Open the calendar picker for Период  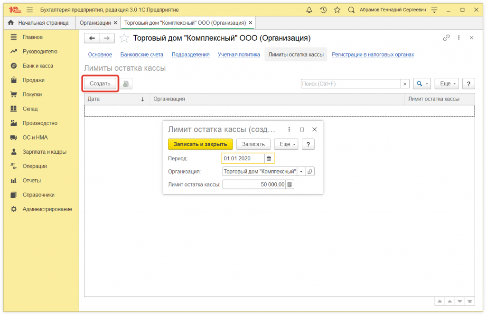[269, 158]
